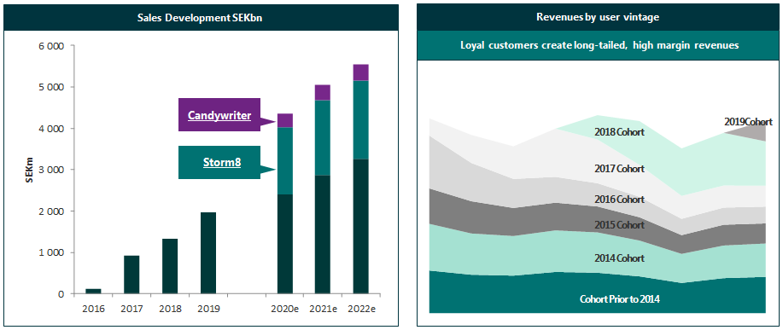Click the '5 000' y-axis value
Screen dimensions: 783x330
pos(52,87)
